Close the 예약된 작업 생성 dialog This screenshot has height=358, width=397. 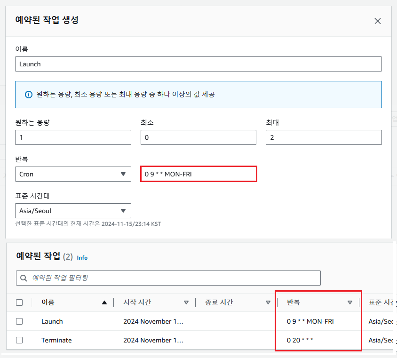(377, 21)
